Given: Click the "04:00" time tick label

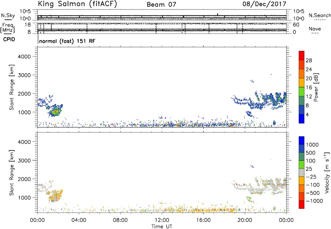Looking at the screenshot, I should point(79,220).
